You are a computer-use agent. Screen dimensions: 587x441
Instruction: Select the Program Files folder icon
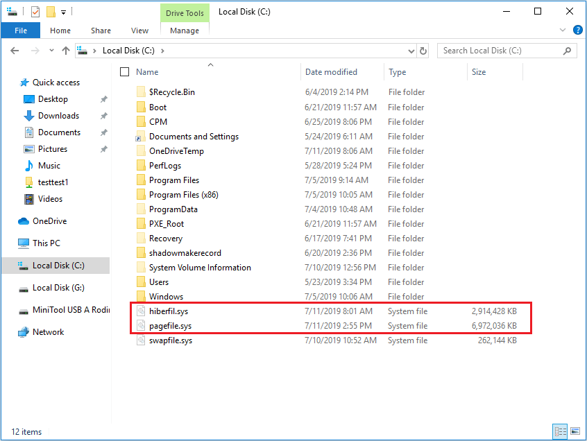pyautogui.click(x=141, y=180)
